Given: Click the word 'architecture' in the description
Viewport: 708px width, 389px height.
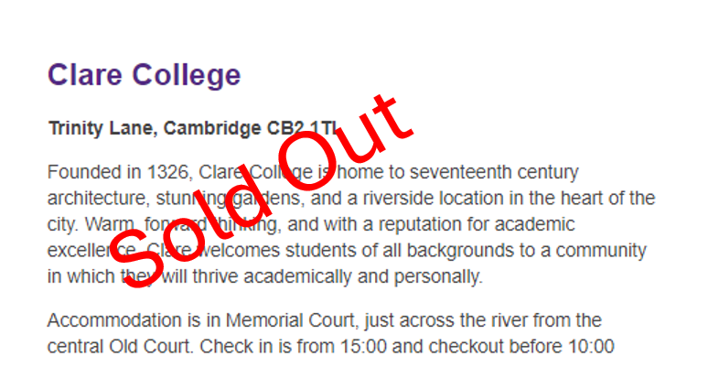Looking at the screenshot, I should tap(96, 199).
